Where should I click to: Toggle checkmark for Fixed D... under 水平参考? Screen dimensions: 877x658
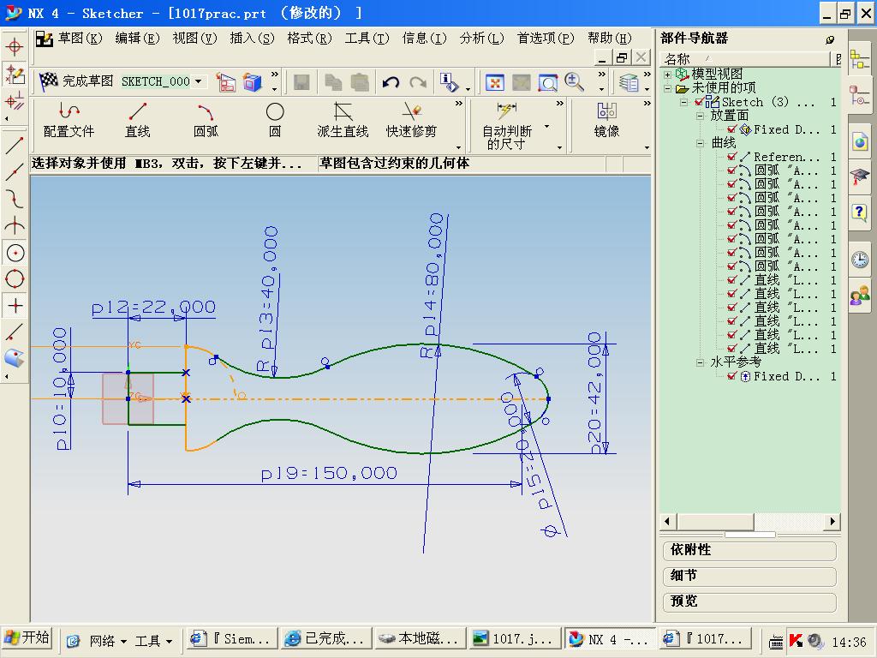tap(731, 376)
